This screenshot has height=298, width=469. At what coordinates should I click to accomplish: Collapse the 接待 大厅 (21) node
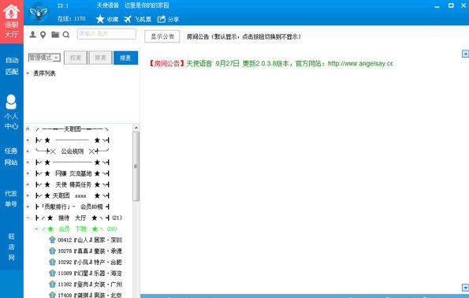pos(28,218)
